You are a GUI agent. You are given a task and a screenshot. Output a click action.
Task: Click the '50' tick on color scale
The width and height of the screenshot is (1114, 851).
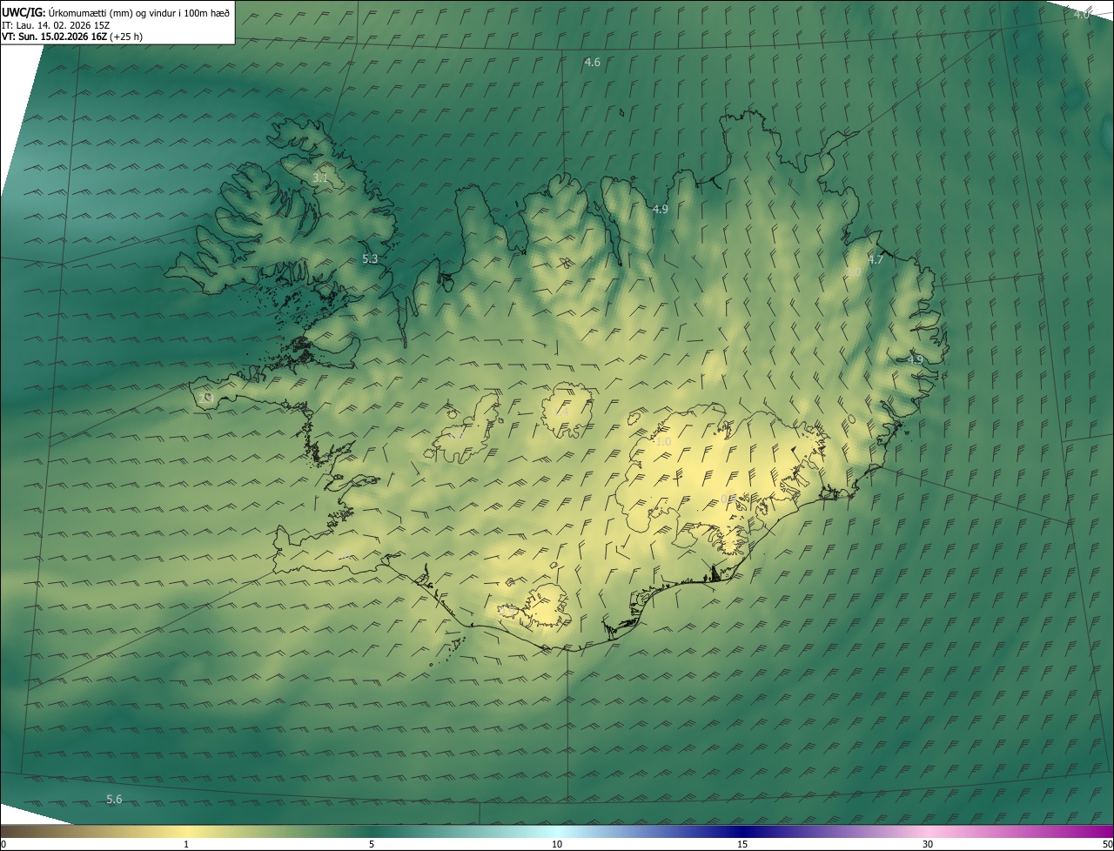point(1107,844)
